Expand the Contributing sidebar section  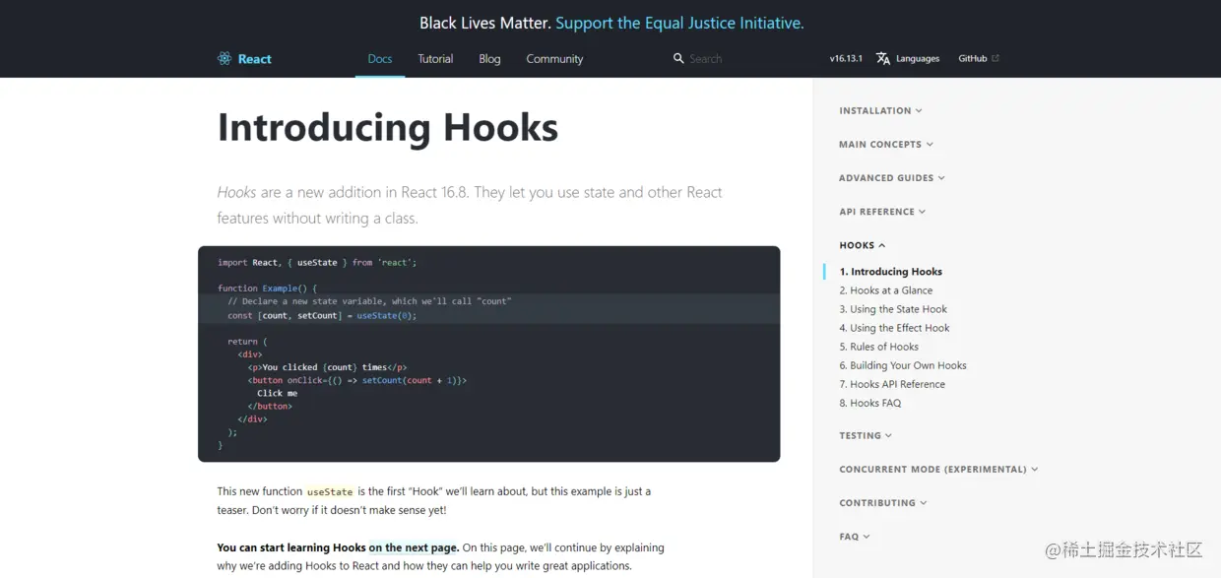882,503
